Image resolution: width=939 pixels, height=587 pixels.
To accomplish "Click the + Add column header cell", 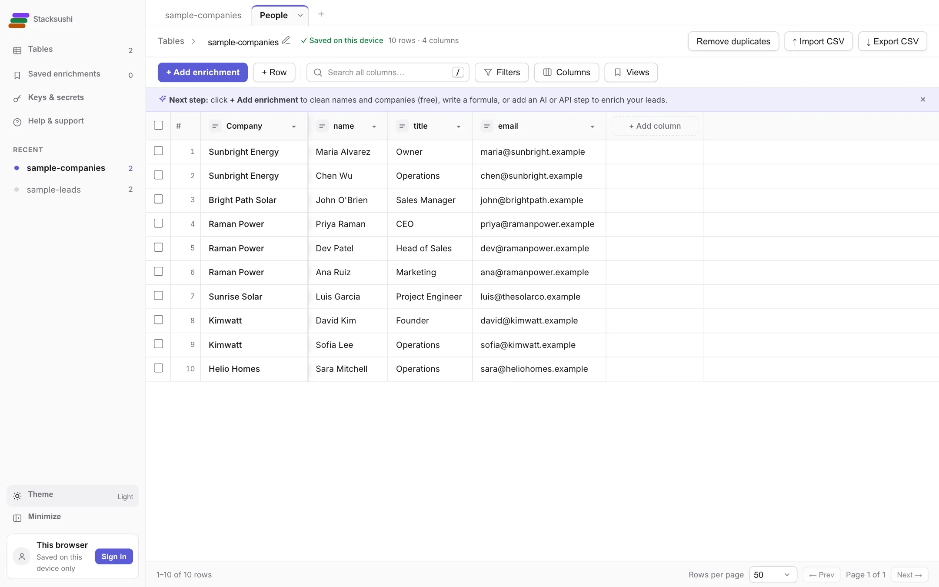I will [x=655, y=126].
